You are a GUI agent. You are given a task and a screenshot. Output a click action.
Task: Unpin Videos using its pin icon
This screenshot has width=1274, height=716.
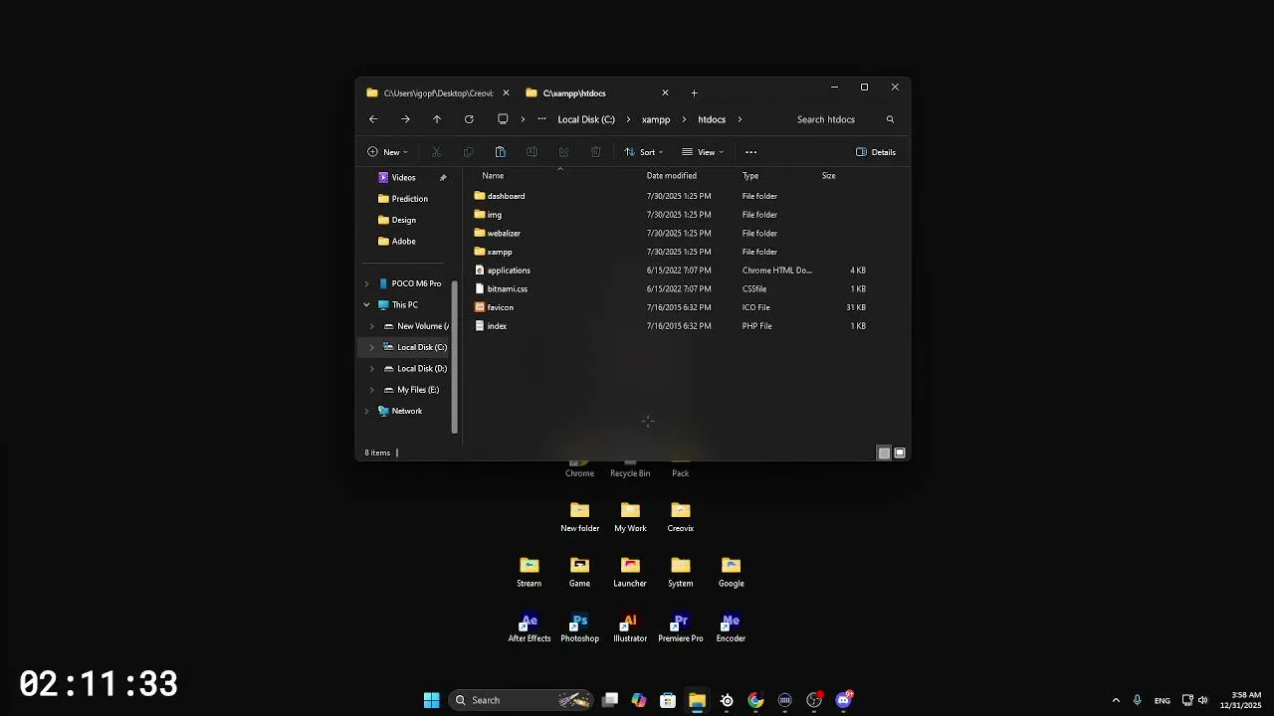click(443, 178)
